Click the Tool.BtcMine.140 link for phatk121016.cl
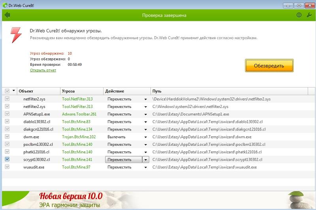This screenshot has height=210, width=316. [x=77, y=152]
